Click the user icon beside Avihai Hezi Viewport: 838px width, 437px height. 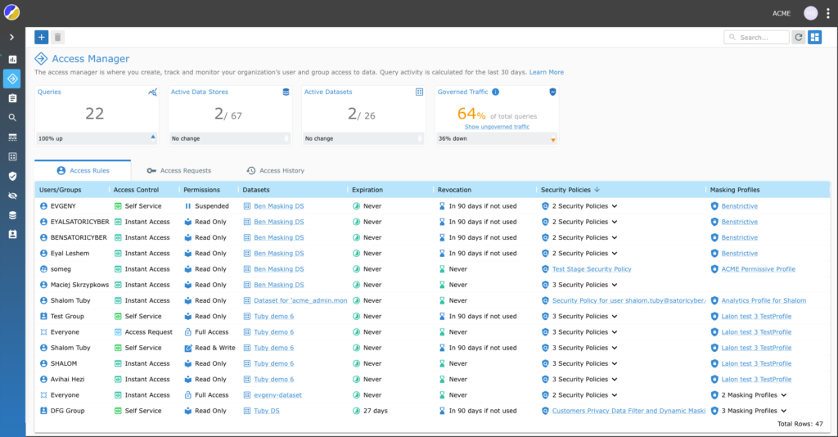(x=44, y=379)
